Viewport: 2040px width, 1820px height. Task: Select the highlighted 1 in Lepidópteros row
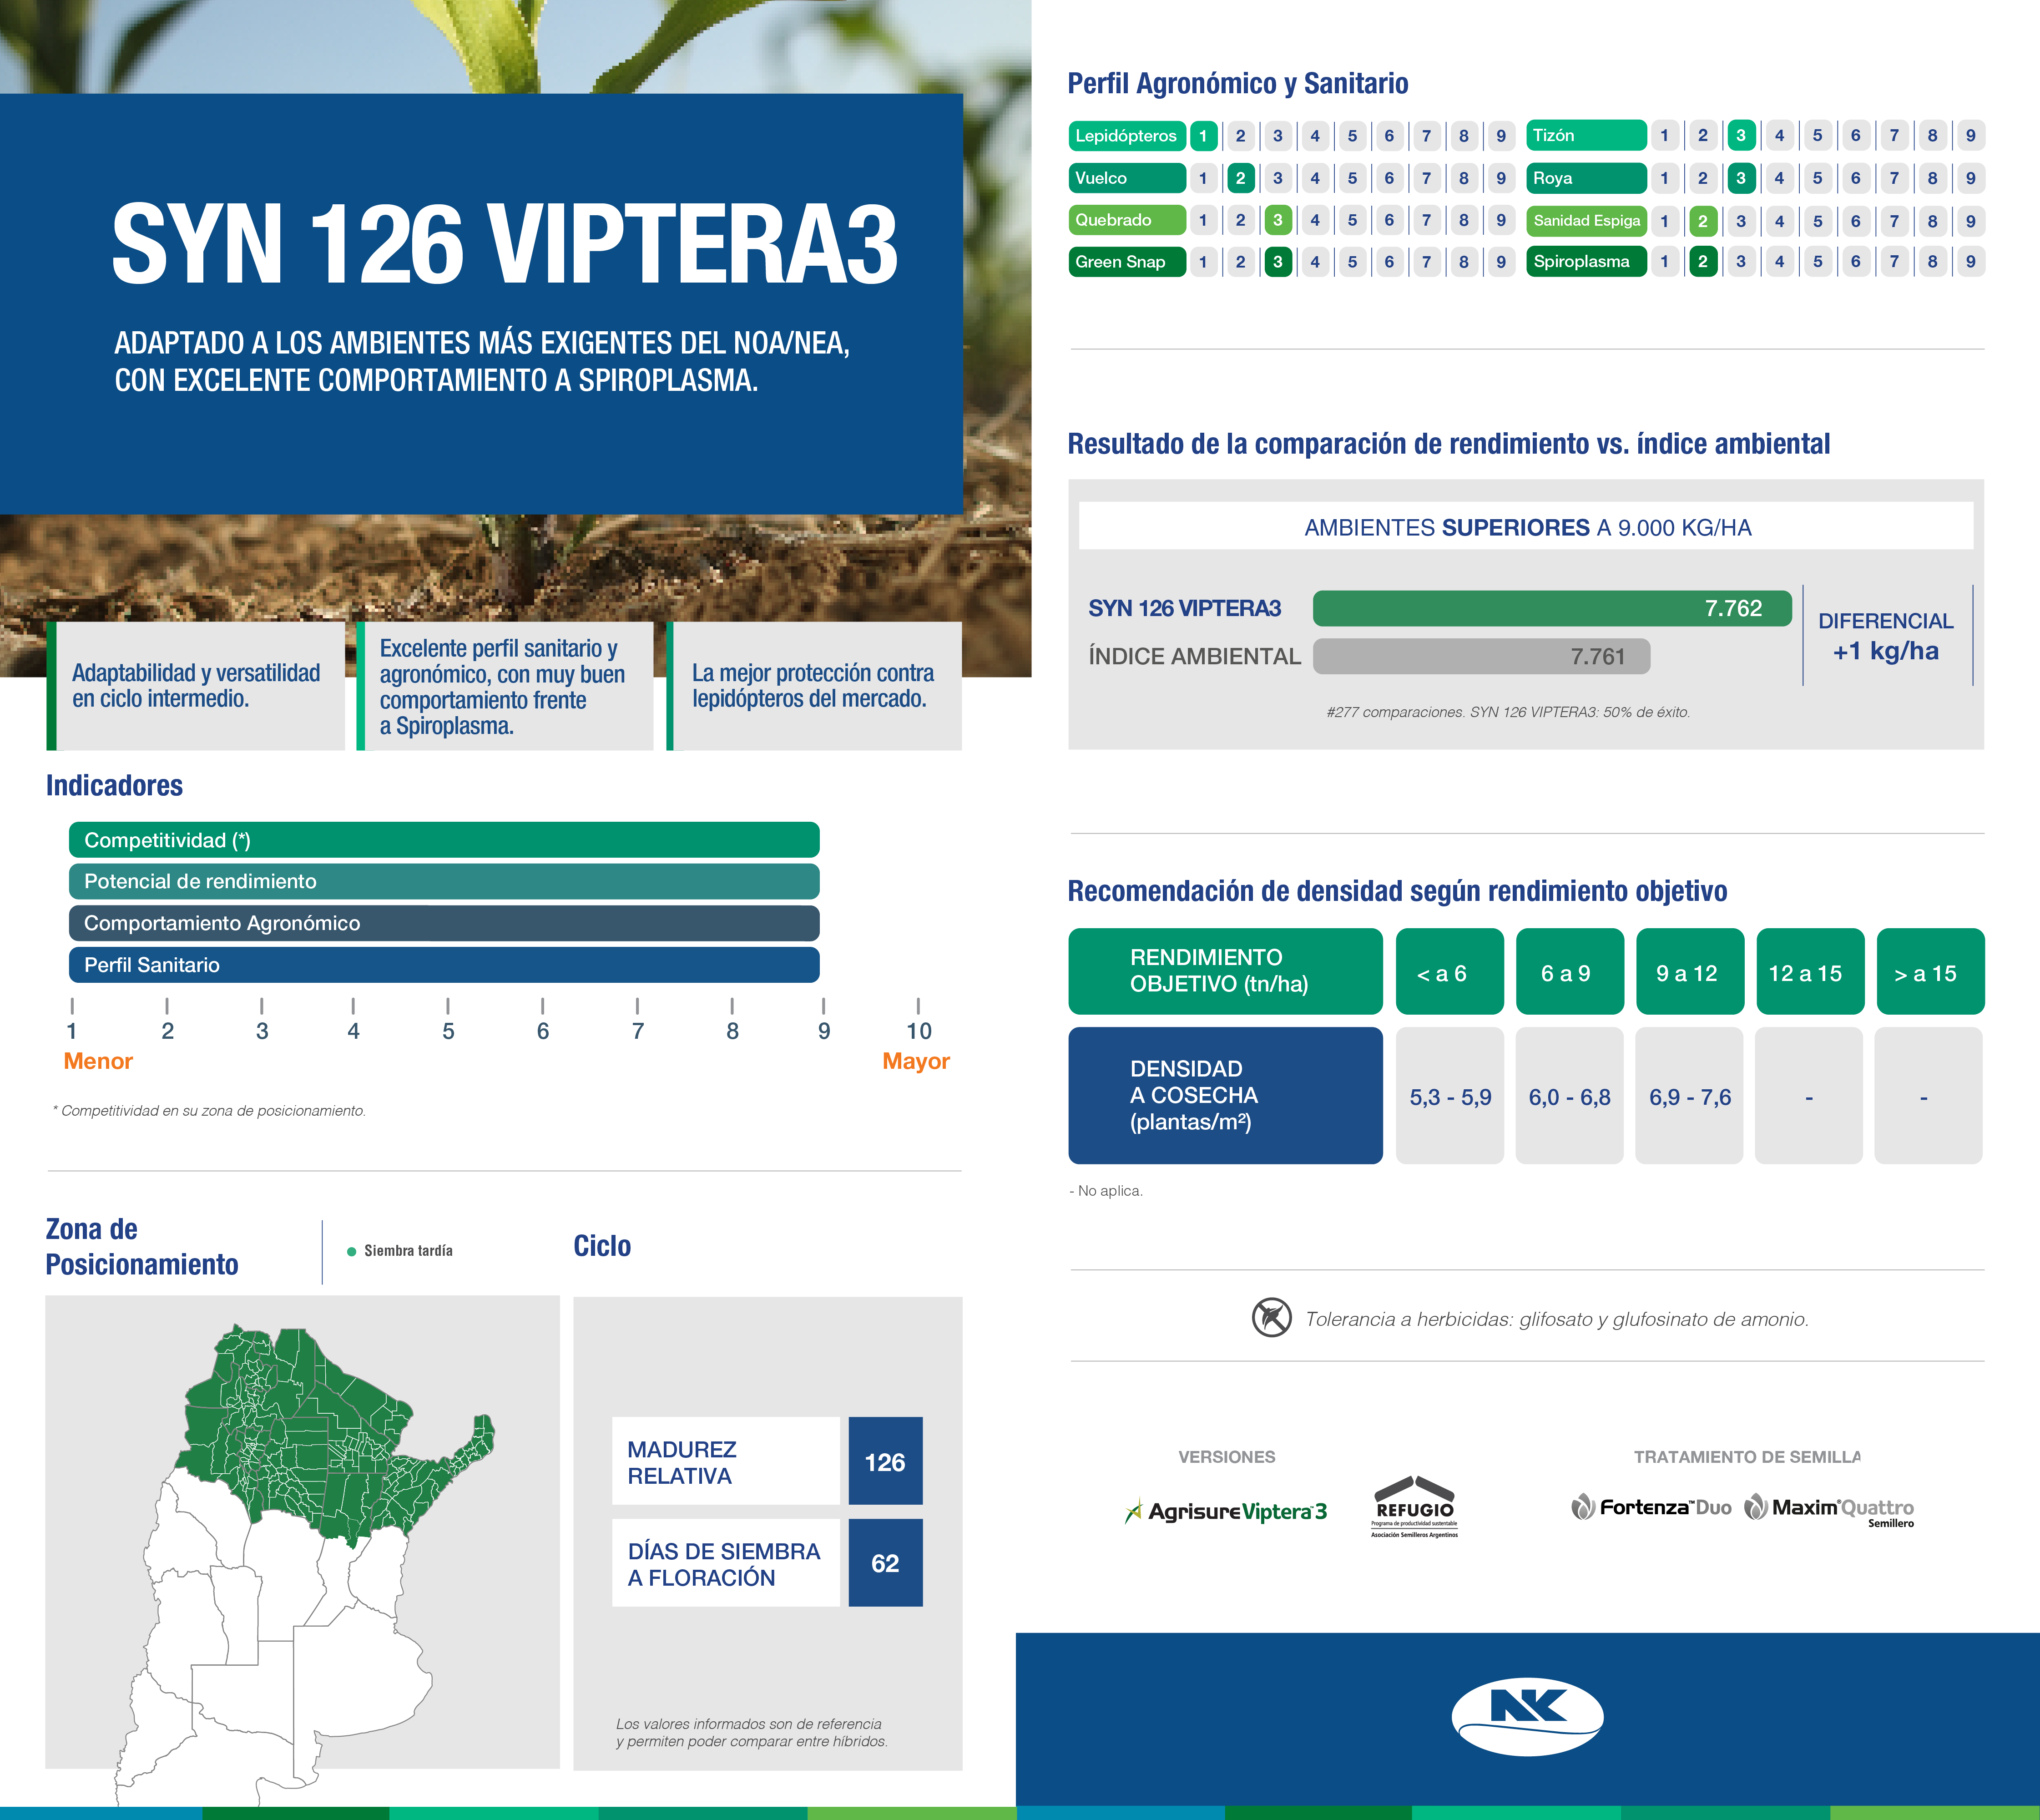click(1203, 136)
